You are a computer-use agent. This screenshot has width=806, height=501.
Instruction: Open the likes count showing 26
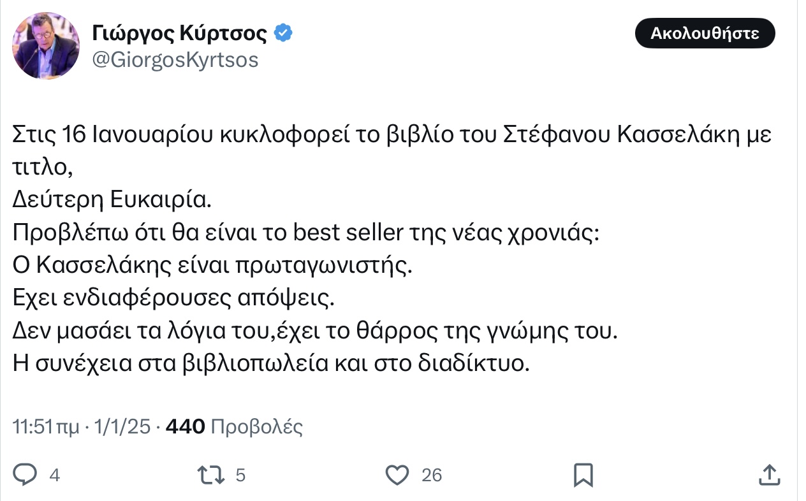(x=432, y=474)
